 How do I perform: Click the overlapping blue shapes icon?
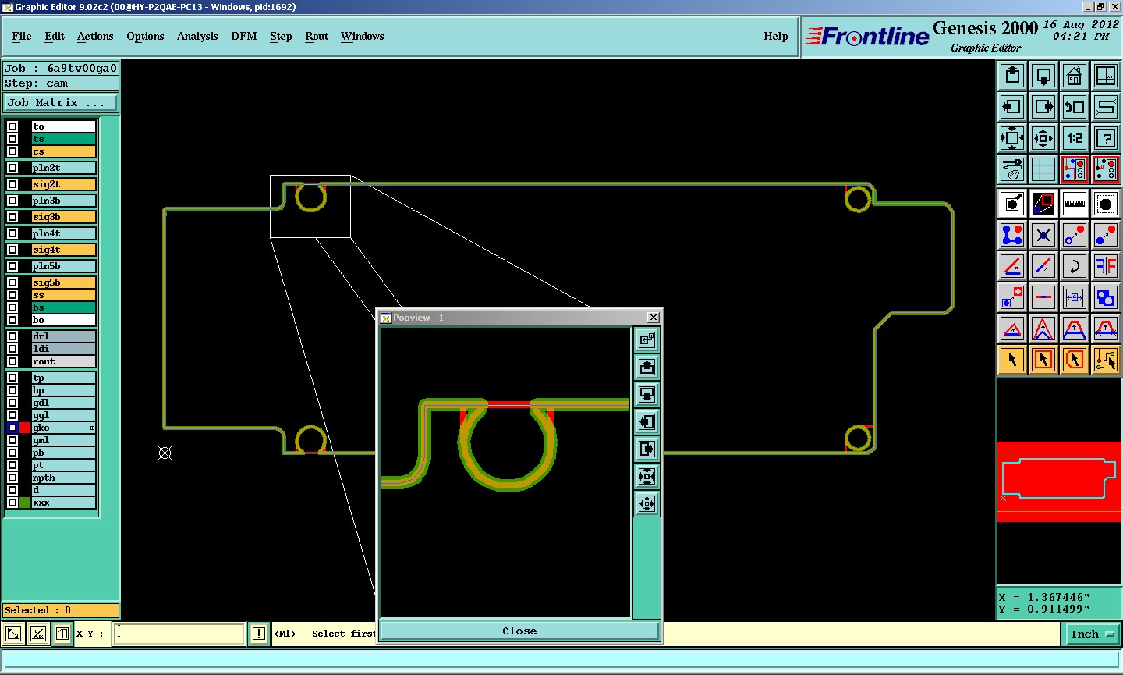[1106, 297]
